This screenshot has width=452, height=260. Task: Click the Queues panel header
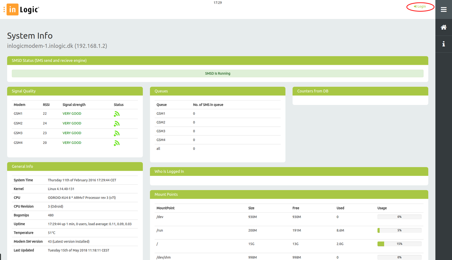(218, 91)
